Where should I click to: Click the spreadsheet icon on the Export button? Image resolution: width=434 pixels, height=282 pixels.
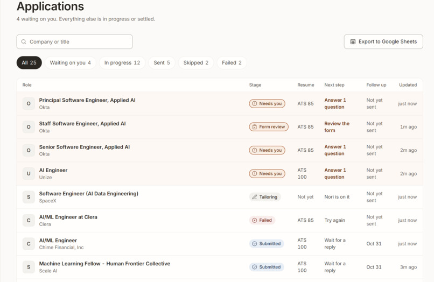point(353,42)
